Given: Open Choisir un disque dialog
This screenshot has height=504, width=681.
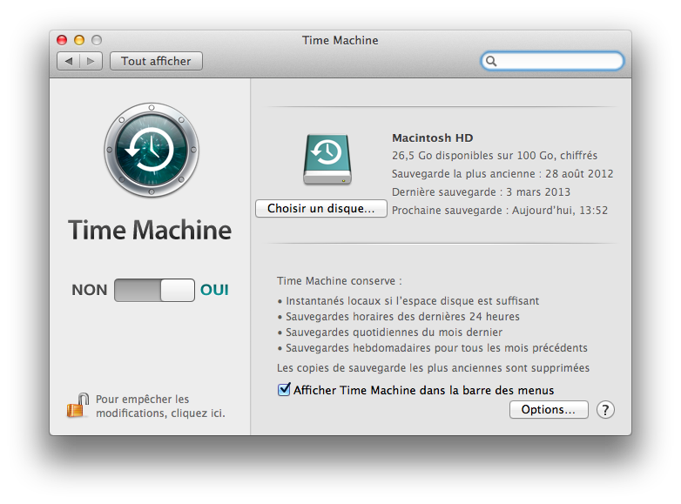Looking at the screenshot, I should click(x=321, y=208).
